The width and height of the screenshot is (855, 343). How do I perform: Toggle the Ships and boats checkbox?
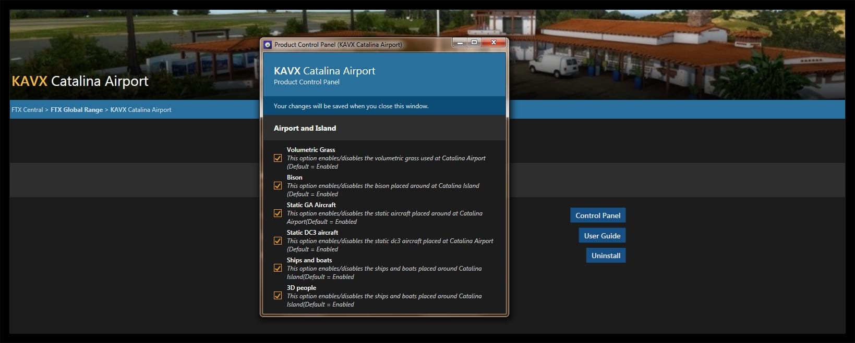(278, 269)
